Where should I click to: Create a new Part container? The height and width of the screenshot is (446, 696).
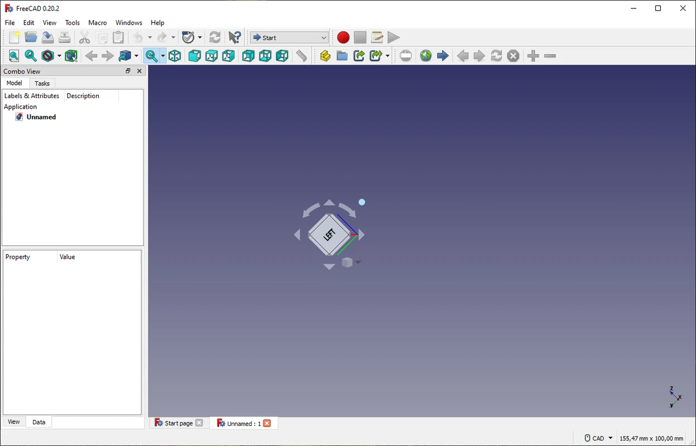[325, 56]
